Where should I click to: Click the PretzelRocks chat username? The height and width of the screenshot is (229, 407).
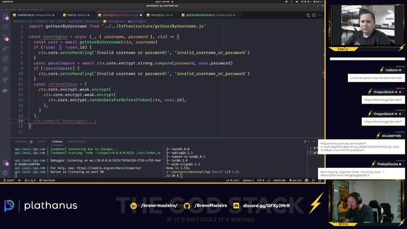(x=387, y=164)
